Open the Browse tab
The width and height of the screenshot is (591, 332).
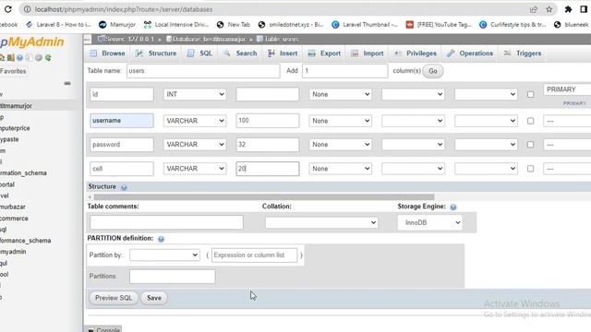[108, 53]
